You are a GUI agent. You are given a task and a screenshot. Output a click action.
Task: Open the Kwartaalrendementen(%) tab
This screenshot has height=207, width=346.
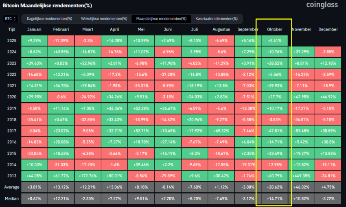point(216,19)
